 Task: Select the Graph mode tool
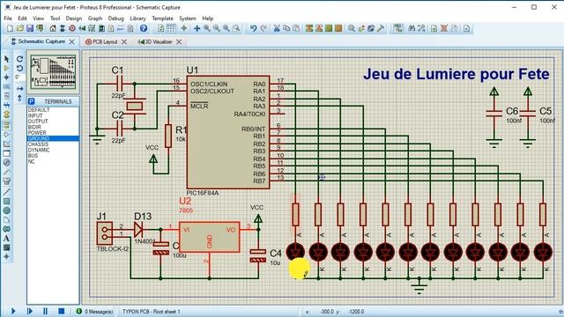point(6,144)
